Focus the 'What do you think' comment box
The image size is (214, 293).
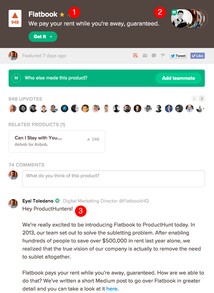click(113, 179)
